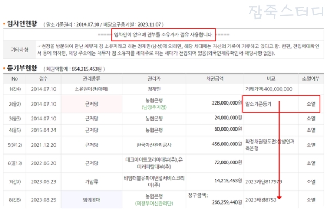The height and width of the screenshot is (209, 327).
Task: Click the 기타사항 row label
Action: 20,50
